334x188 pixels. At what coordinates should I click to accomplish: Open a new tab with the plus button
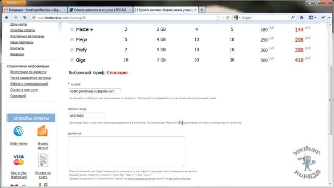pyautogui.click(x=202, y=10)
